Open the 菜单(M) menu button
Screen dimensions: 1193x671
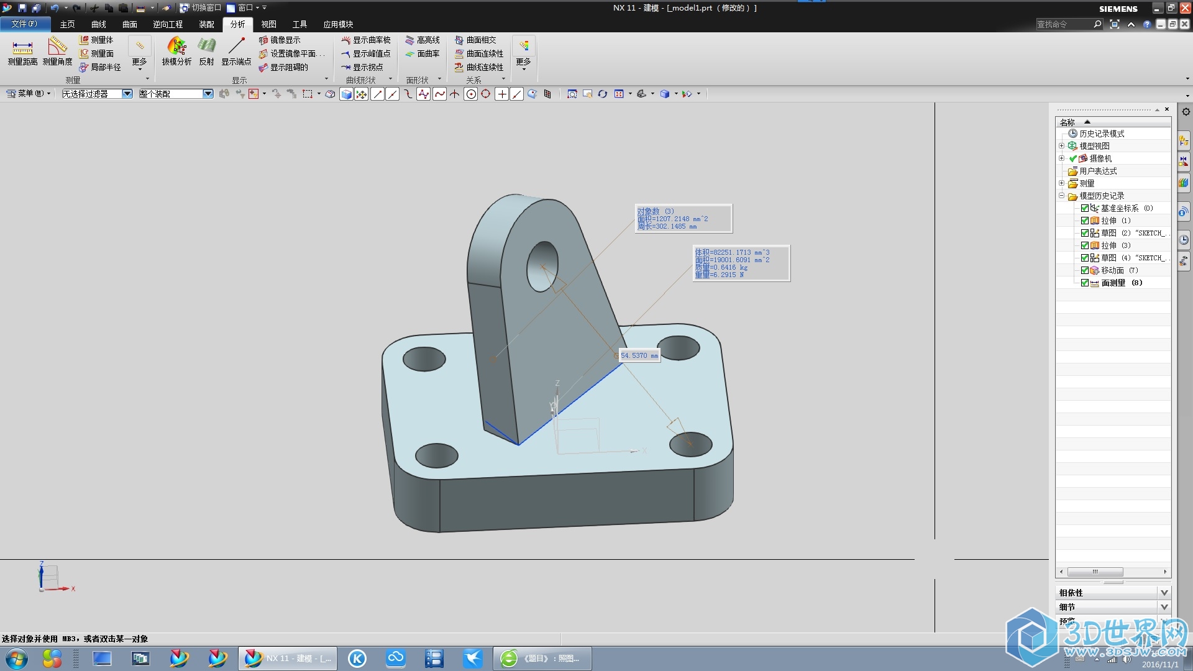pos(28,94)
